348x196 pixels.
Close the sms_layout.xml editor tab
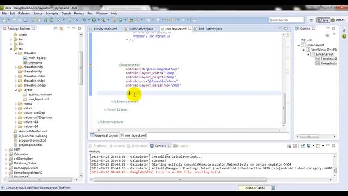(x=189, y=29)
